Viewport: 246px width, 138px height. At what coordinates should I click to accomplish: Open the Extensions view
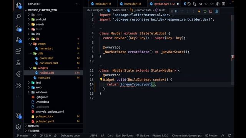pos(18,51)
